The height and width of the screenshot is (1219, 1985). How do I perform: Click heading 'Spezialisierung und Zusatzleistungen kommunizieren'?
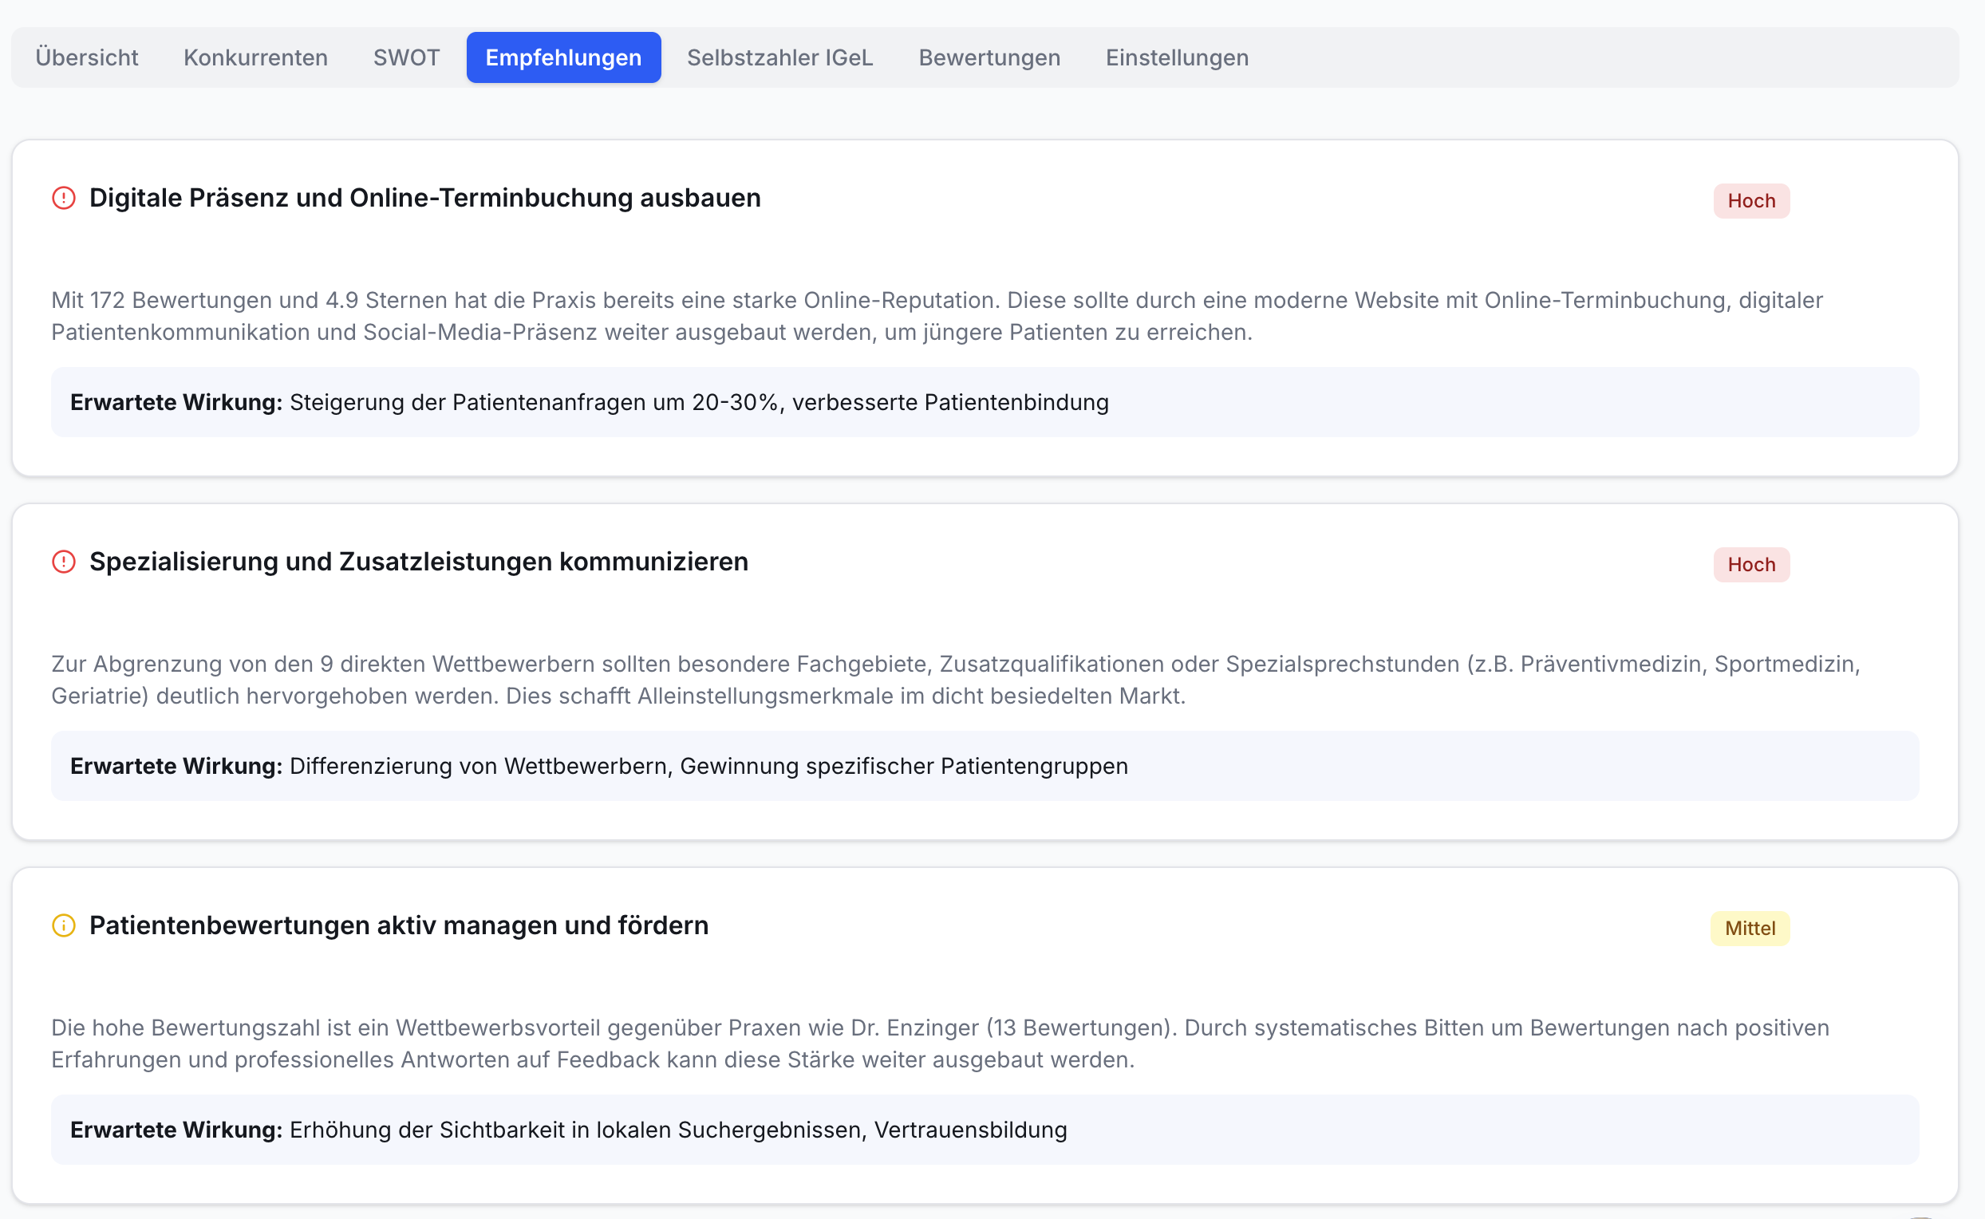pyautogui.click(x=418, y=561)
